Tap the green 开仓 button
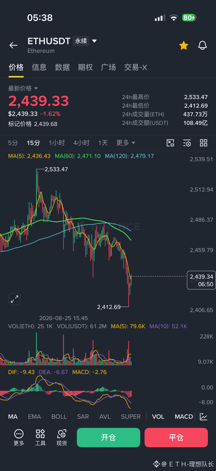Viewport: 216px width, 471px height. pos(109,438)
